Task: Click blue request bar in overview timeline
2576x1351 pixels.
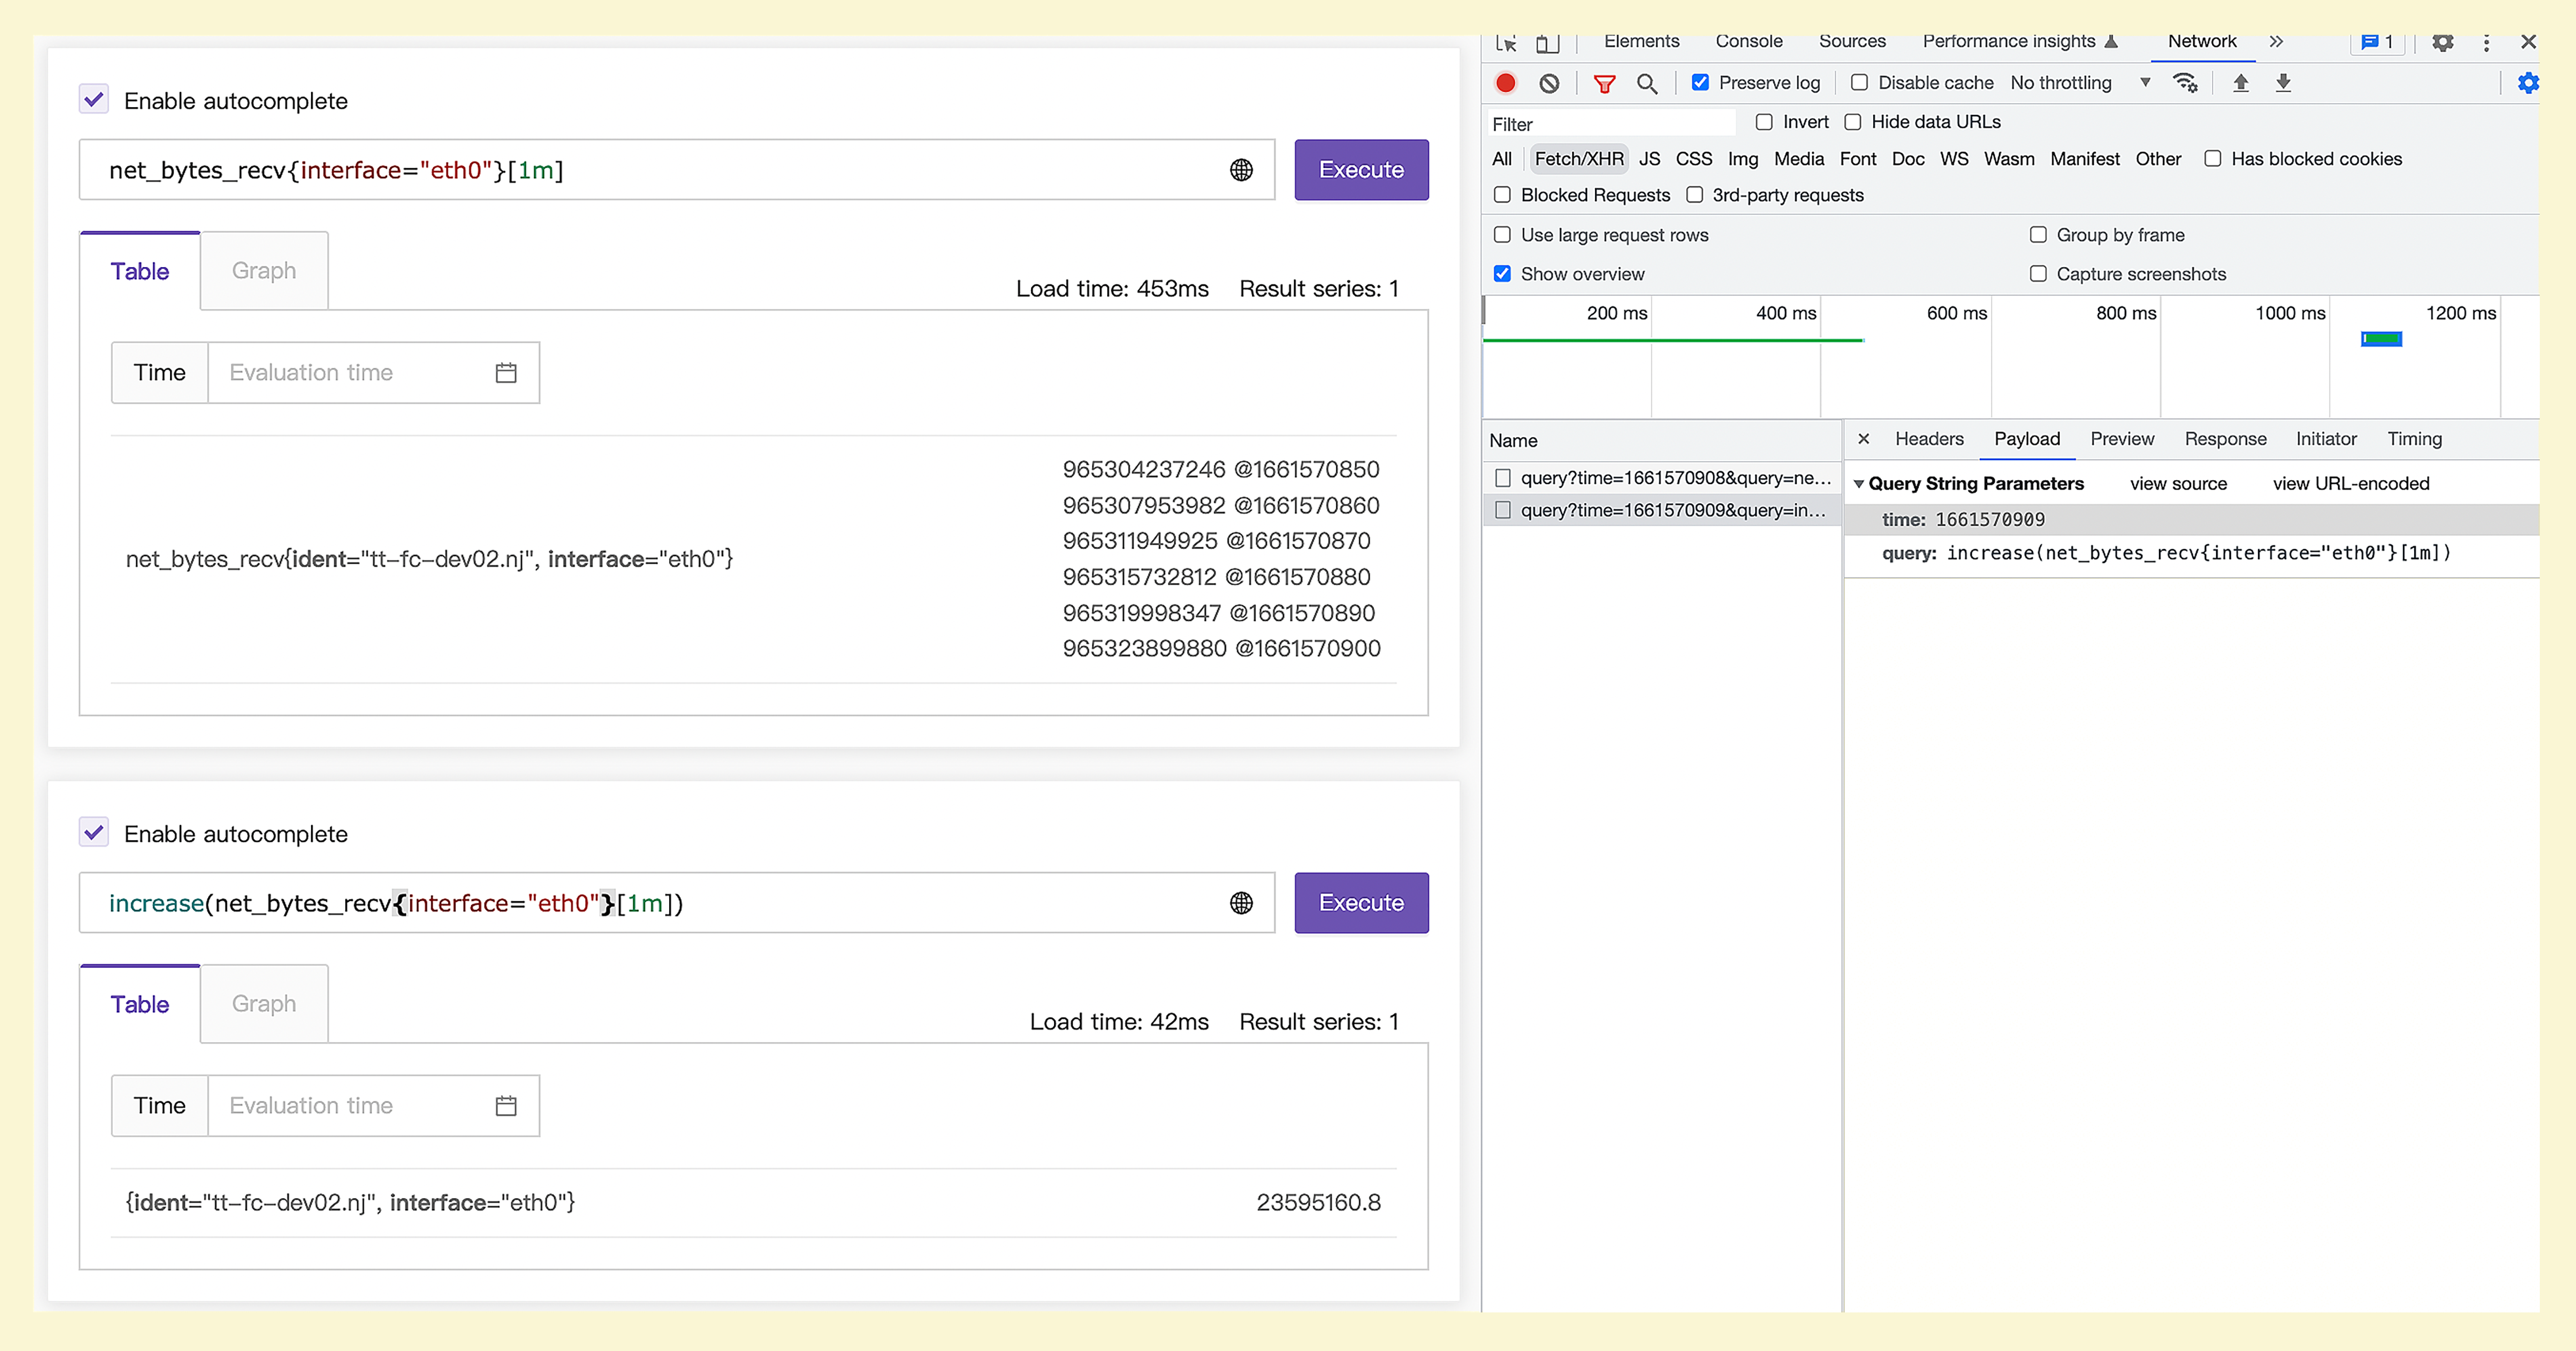Action: [x=2381, y=340]
